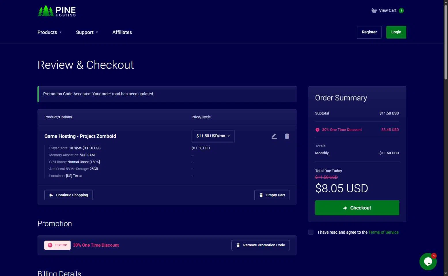The height and width of the screenshot is (276, 448).
Task: Click the "30% One Time Discount" line in Order Summary
Action: point(357,130)
